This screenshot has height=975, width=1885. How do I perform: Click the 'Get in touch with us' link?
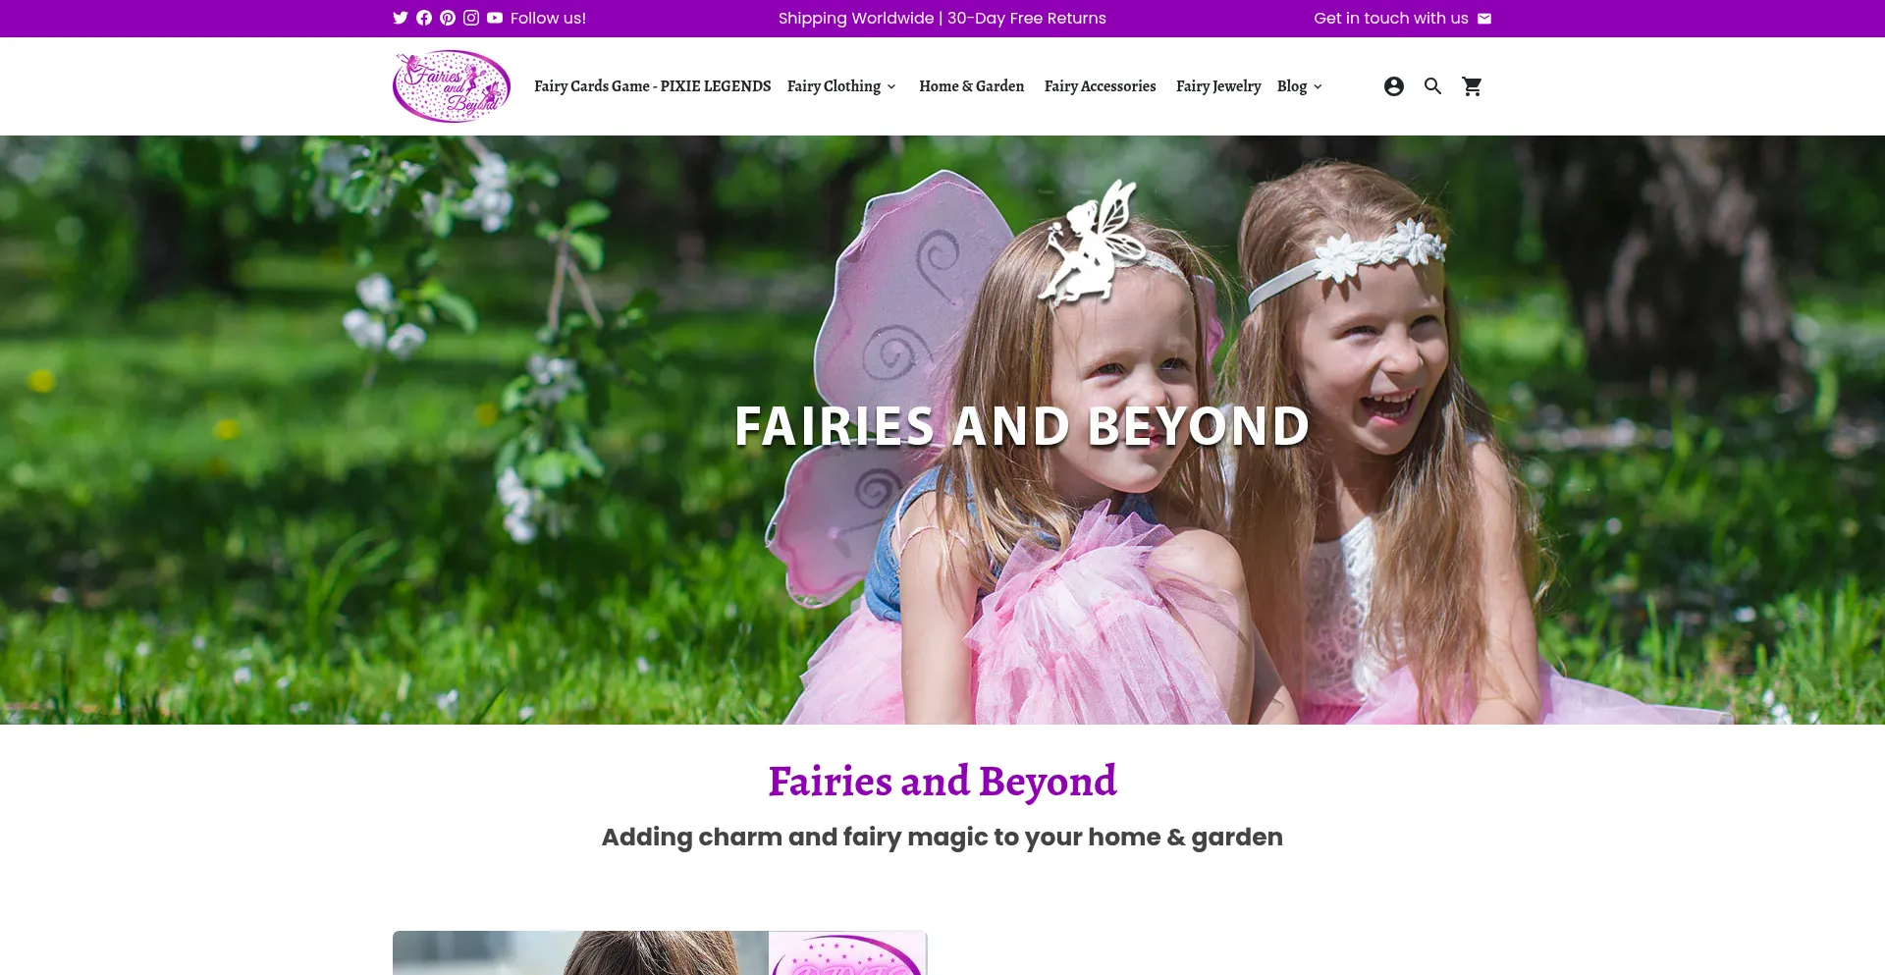(x=1391, y=18)
